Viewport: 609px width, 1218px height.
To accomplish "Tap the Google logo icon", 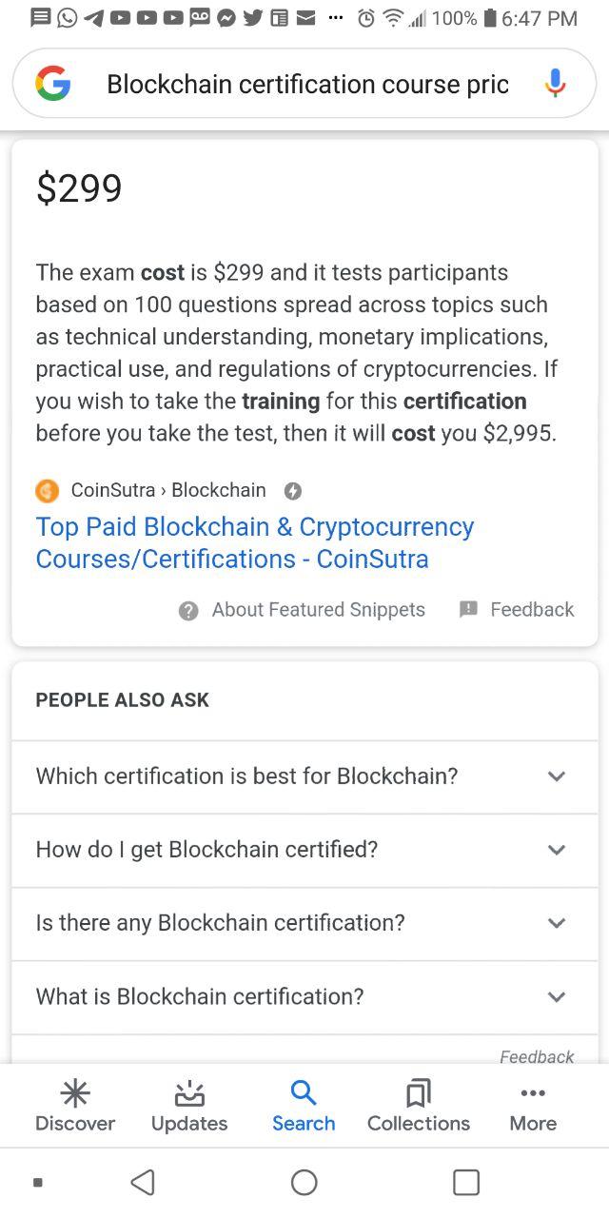I will (53, 84).
